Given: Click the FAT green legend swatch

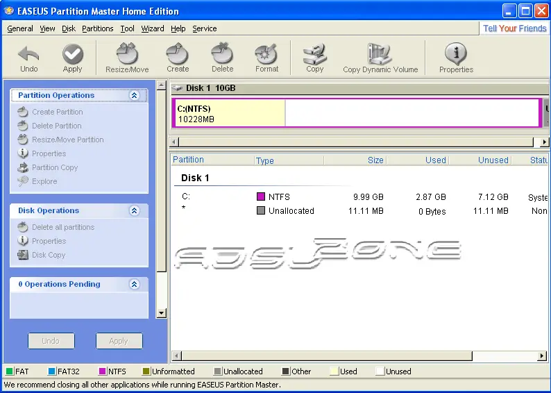Looking at the screenshot, I should pyautogui.click(x=10, y=371).
